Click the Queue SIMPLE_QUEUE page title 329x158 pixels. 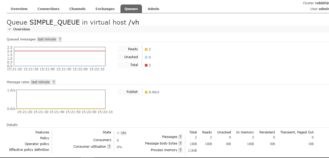click(x=73, y=22)
